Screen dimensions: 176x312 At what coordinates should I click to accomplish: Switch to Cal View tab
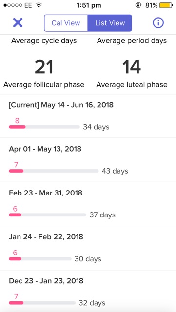(66, 23)
